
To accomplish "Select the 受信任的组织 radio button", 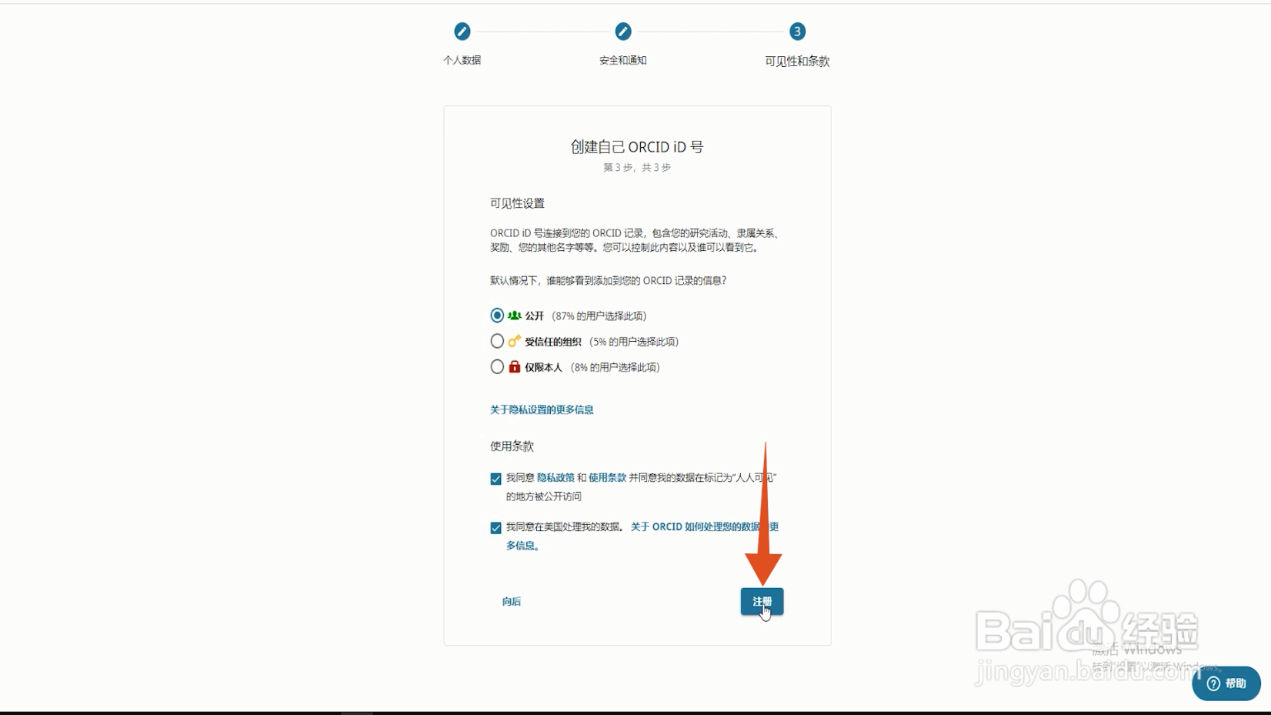I will [496, 341].
